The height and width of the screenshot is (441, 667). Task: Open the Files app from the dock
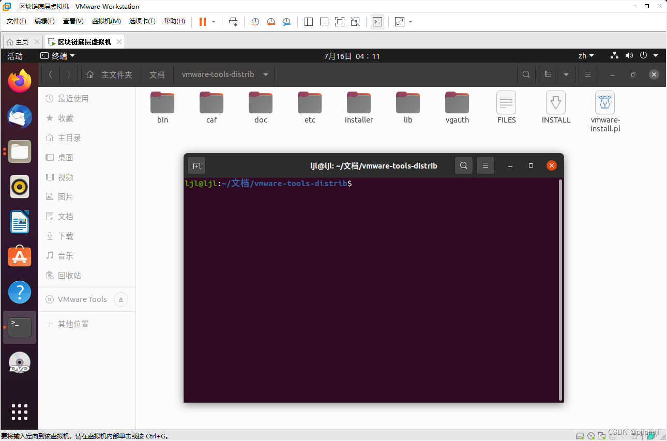(20, 151)
